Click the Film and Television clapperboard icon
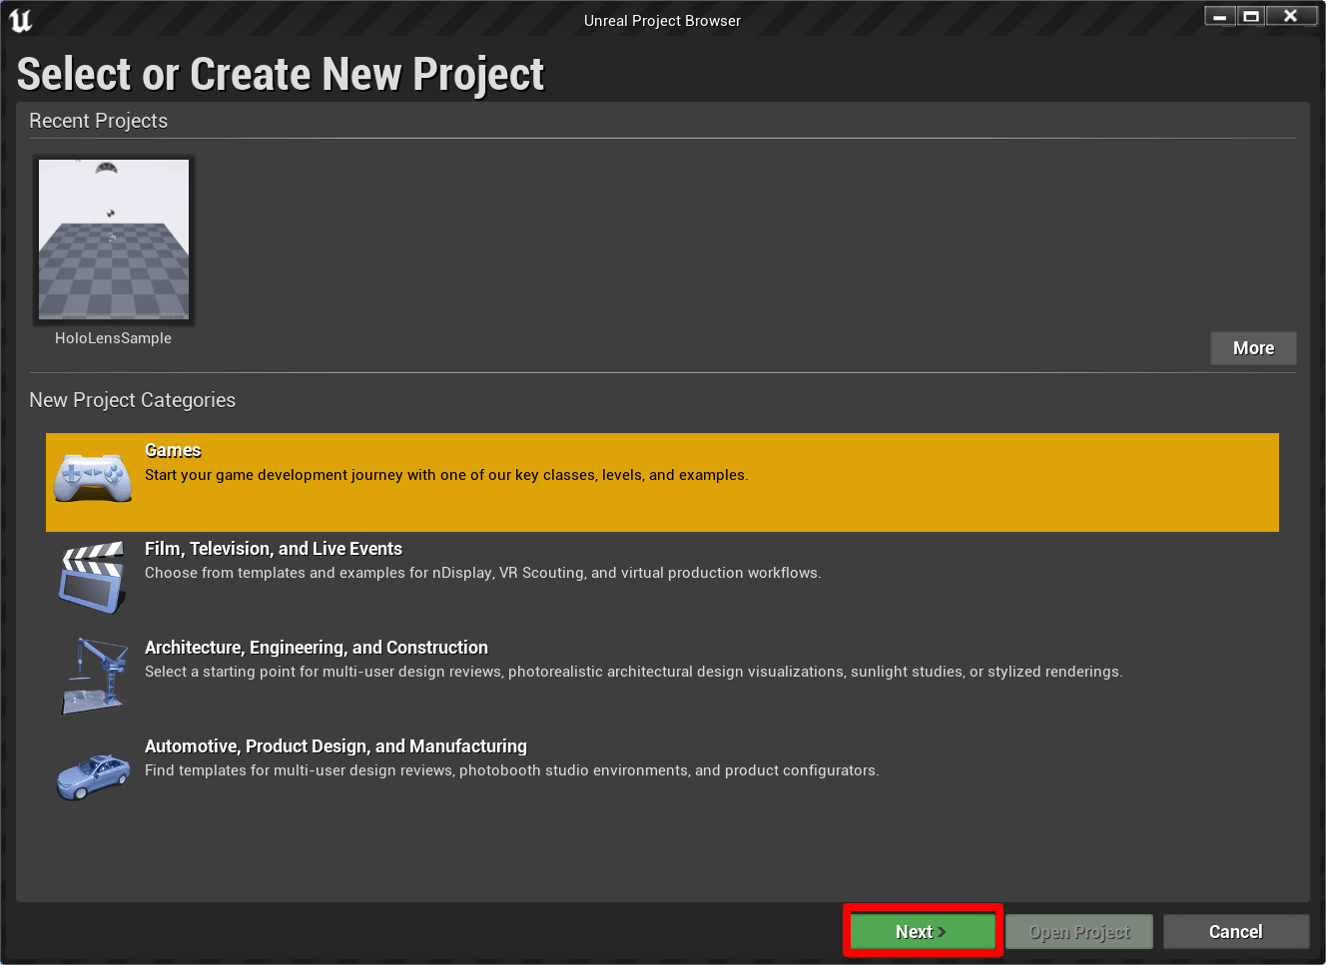1326x965 pixels. click(x=93, y=577)
